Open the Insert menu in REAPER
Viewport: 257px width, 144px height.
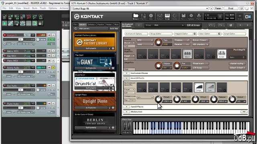coord(26,8)
